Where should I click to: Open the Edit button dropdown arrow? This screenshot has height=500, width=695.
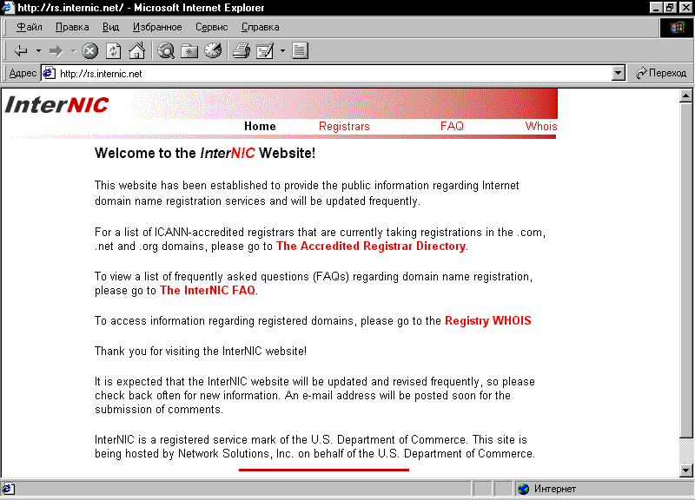click(282, 51)
